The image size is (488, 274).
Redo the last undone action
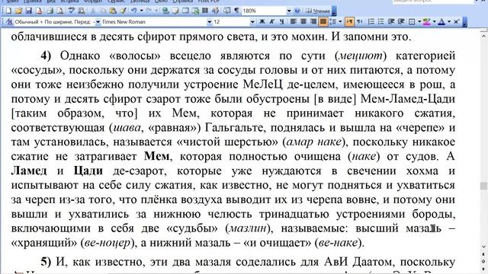click(149, 11)
